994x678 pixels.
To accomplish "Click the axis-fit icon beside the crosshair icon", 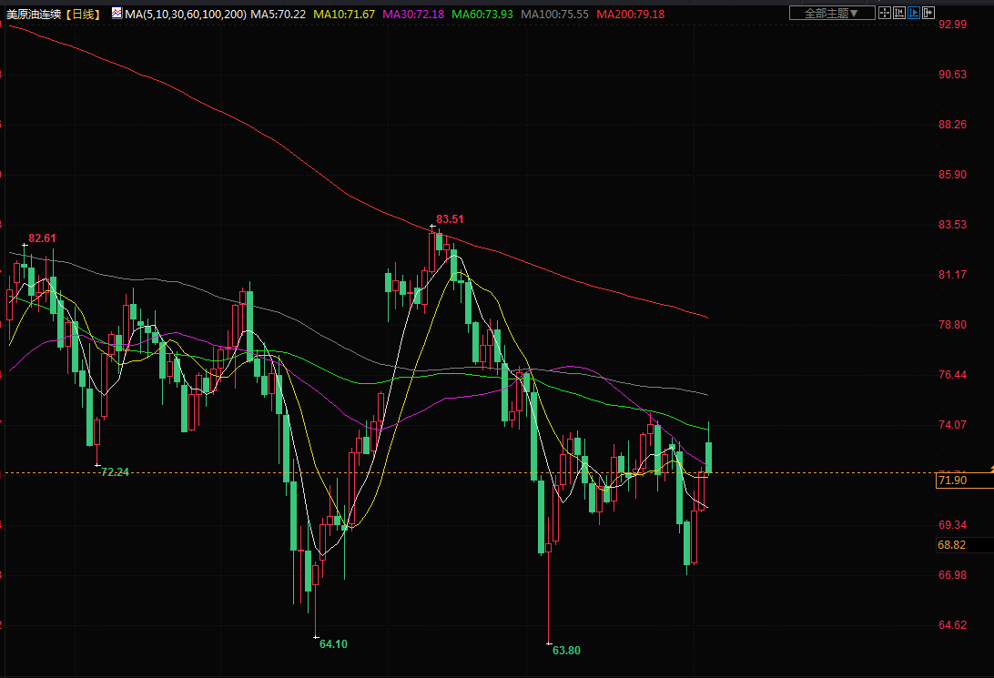I will 899,13.
